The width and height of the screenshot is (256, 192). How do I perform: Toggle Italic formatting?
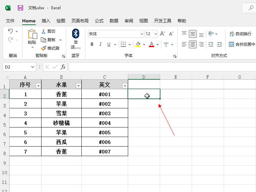(100, 44)
